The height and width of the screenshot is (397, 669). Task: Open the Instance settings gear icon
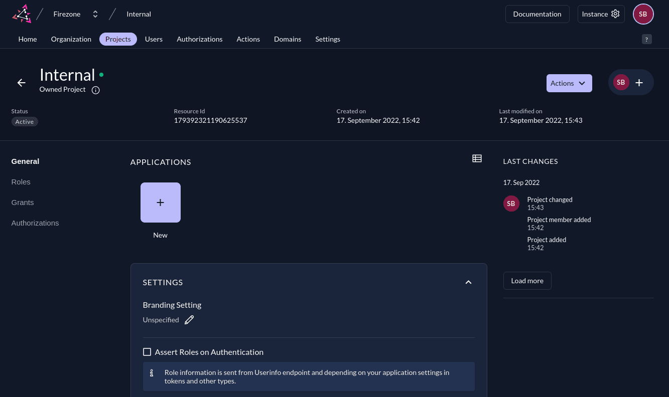click(x=615, y=14)
